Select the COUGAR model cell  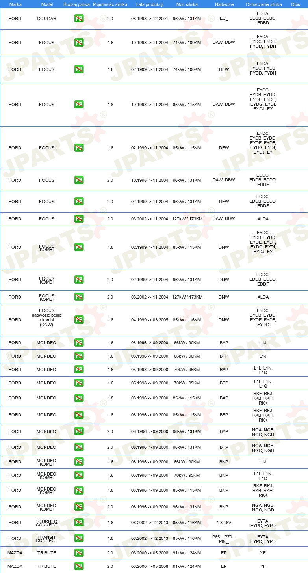tap(46, 19)
